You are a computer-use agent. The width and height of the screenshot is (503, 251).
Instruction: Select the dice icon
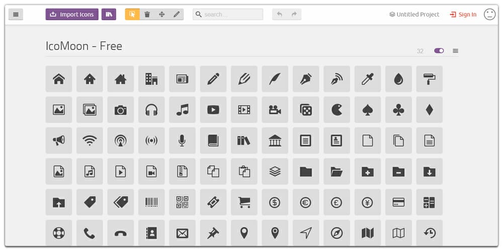(306, 110)
